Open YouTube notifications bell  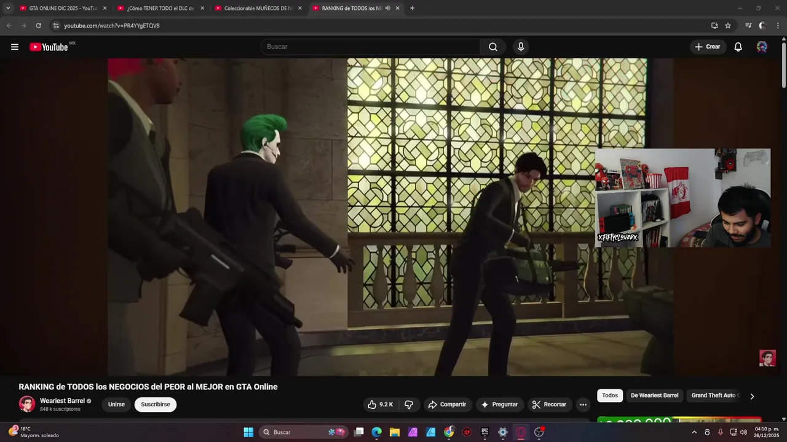(x=738, y=47)
